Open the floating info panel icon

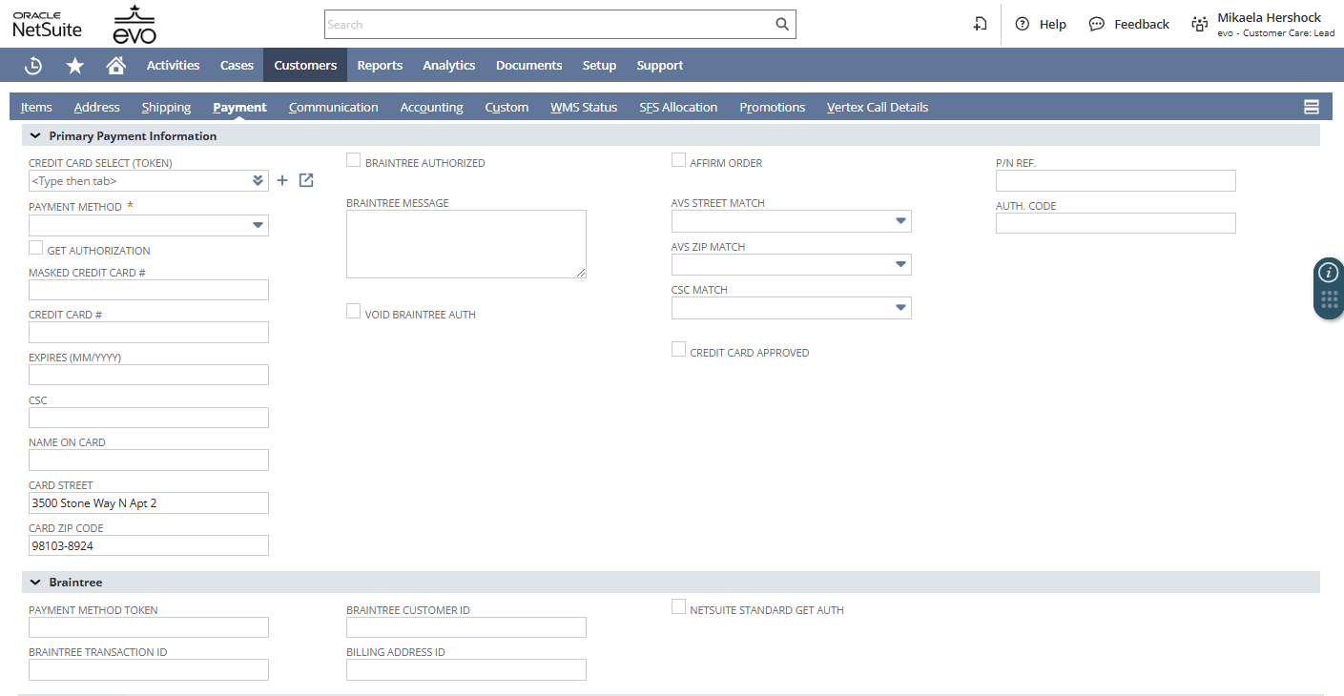click(1328, 274)
